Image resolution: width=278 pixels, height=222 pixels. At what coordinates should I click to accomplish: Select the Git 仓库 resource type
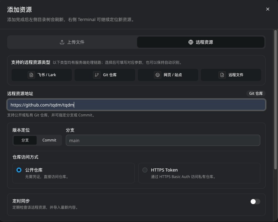pos(105,75)
